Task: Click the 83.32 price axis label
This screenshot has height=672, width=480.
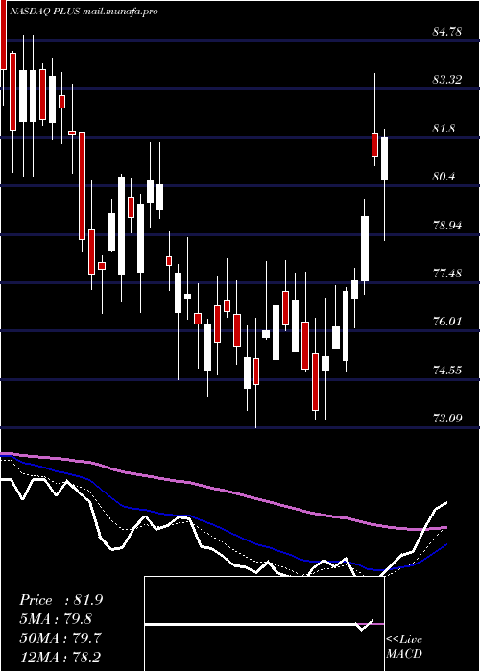Action: pyautogui.click(x=447, y=80)
